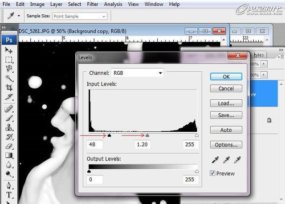Select the Clone Stamp tool
Image resolution: width=285 pixels, height=204 pixels.
pyautogui.click(x=9, y=127)
